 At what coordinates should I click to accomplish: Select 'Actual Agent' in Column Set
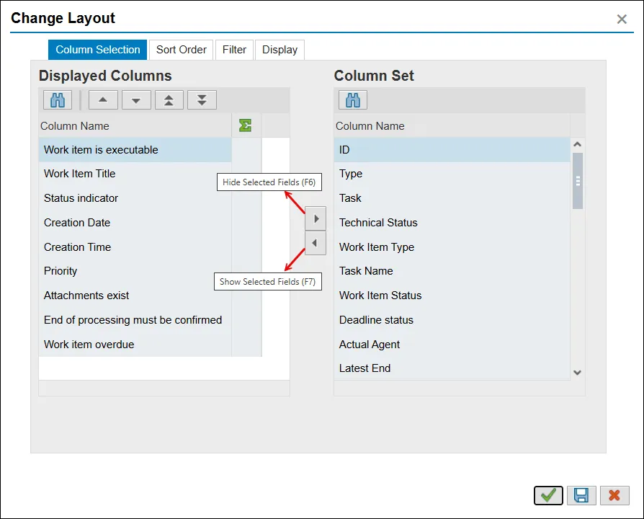(452, 345)
